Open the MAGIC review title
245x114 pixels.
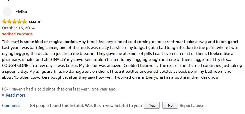35,22
